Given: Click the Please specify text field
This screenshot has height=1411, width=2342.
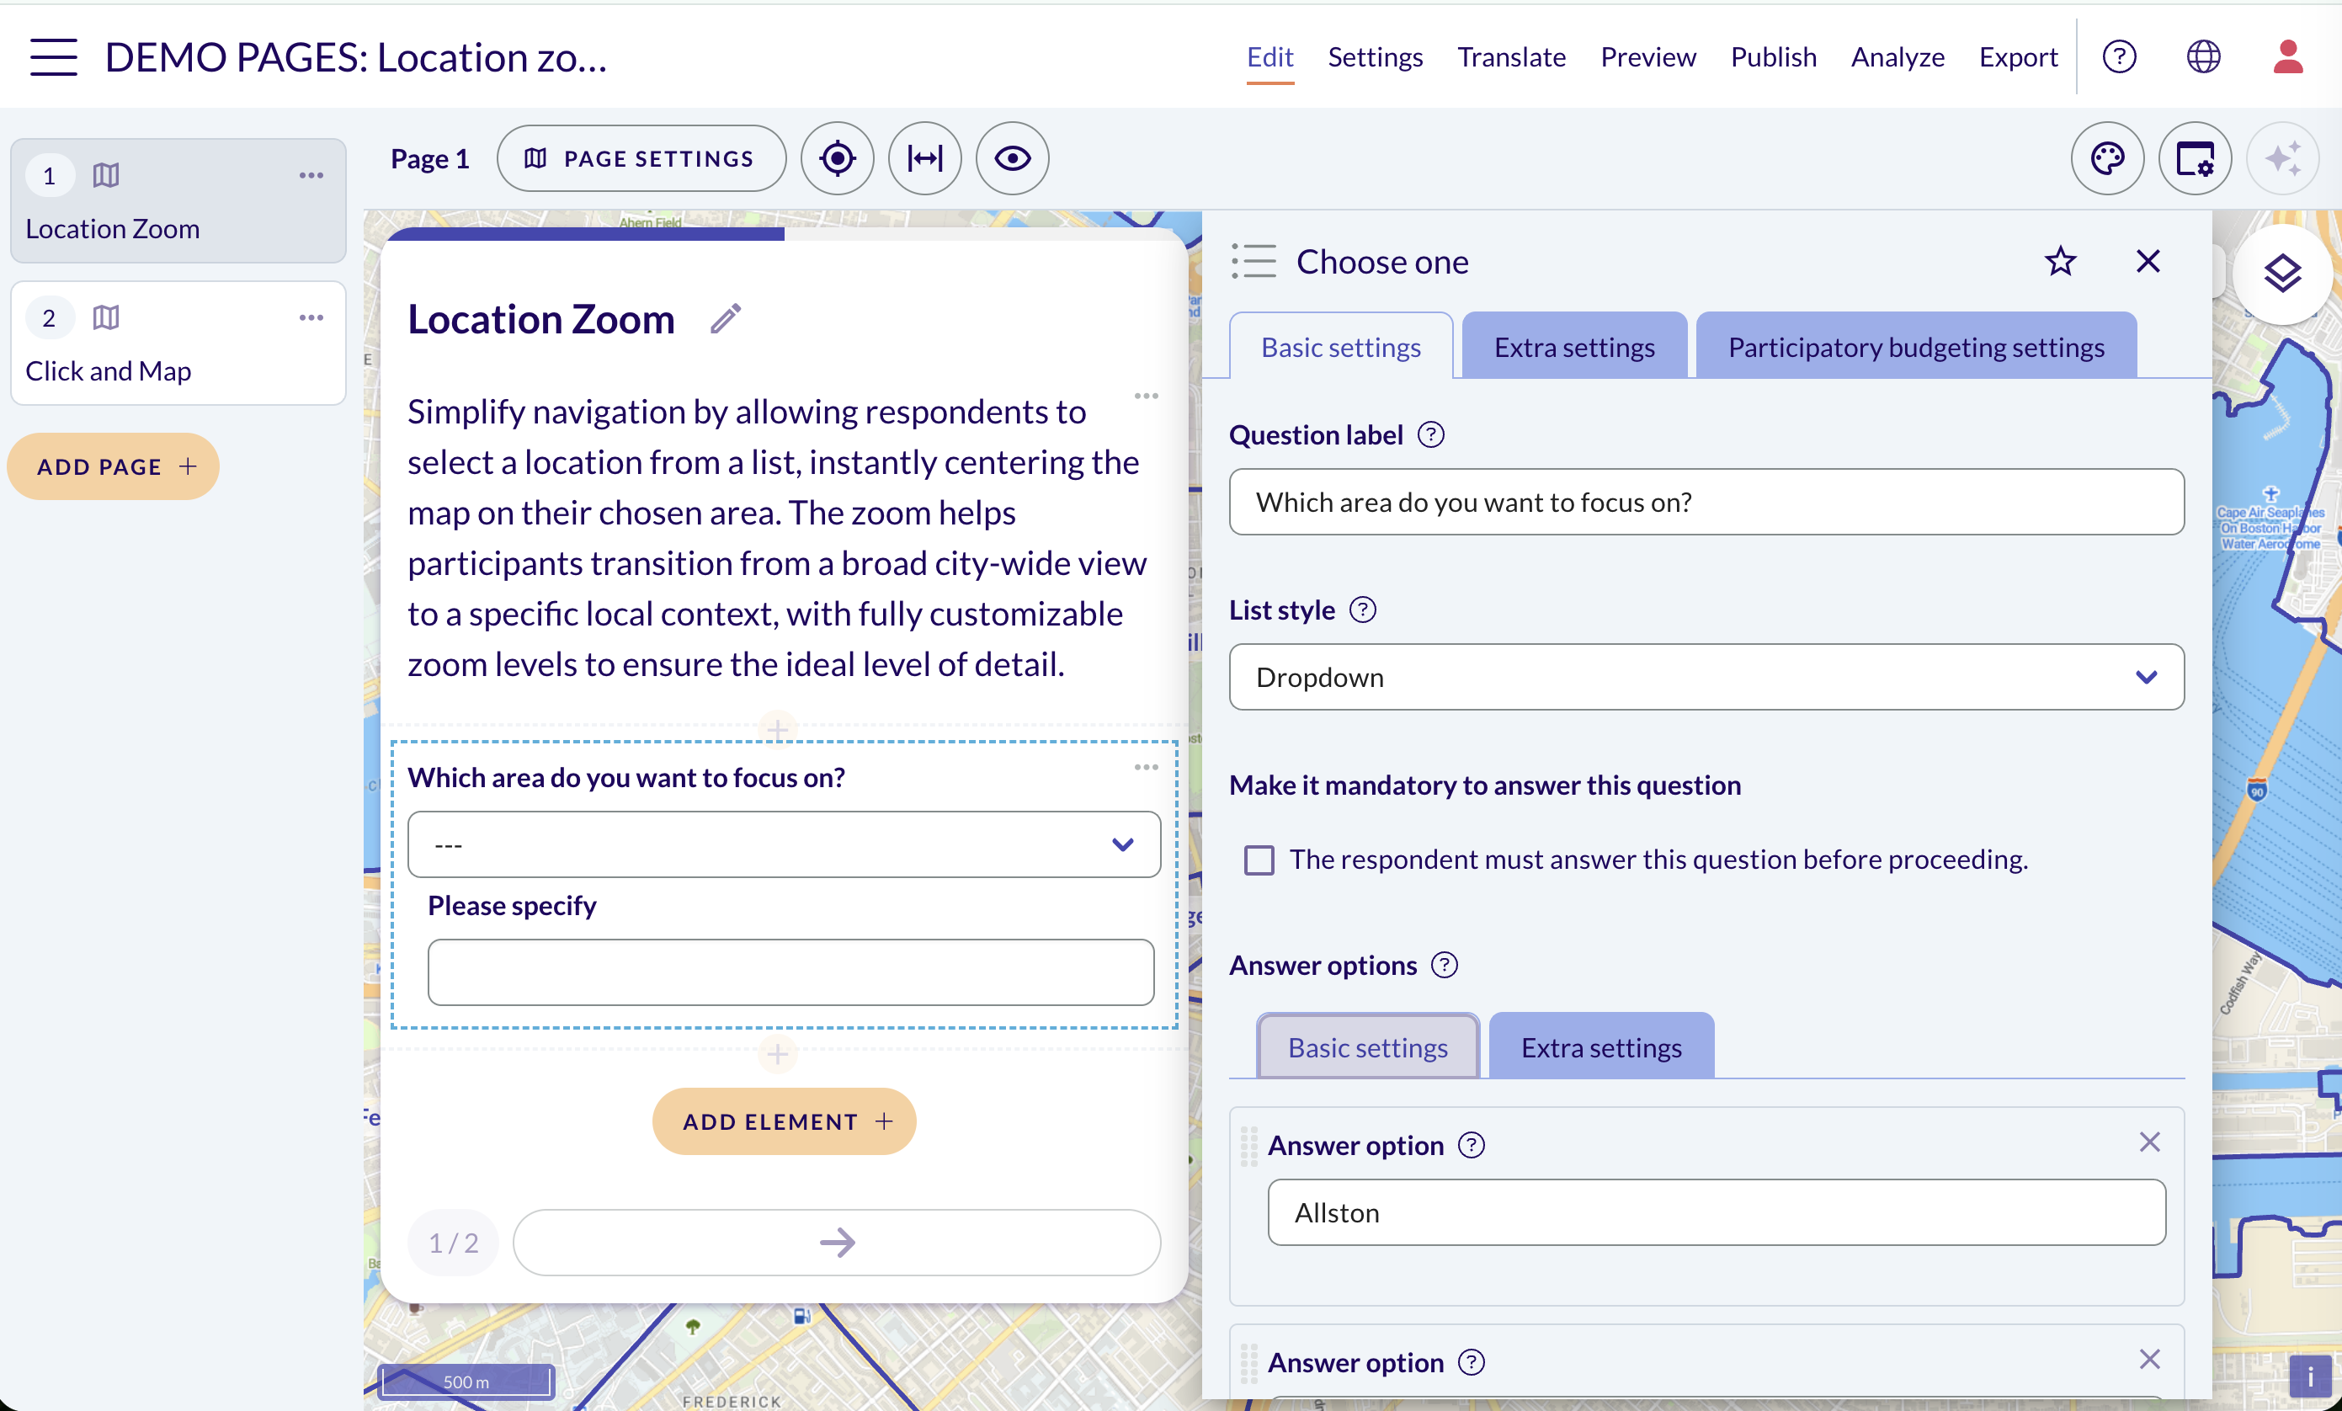Looking at the screenshot, I should click(x=790, y=972).
